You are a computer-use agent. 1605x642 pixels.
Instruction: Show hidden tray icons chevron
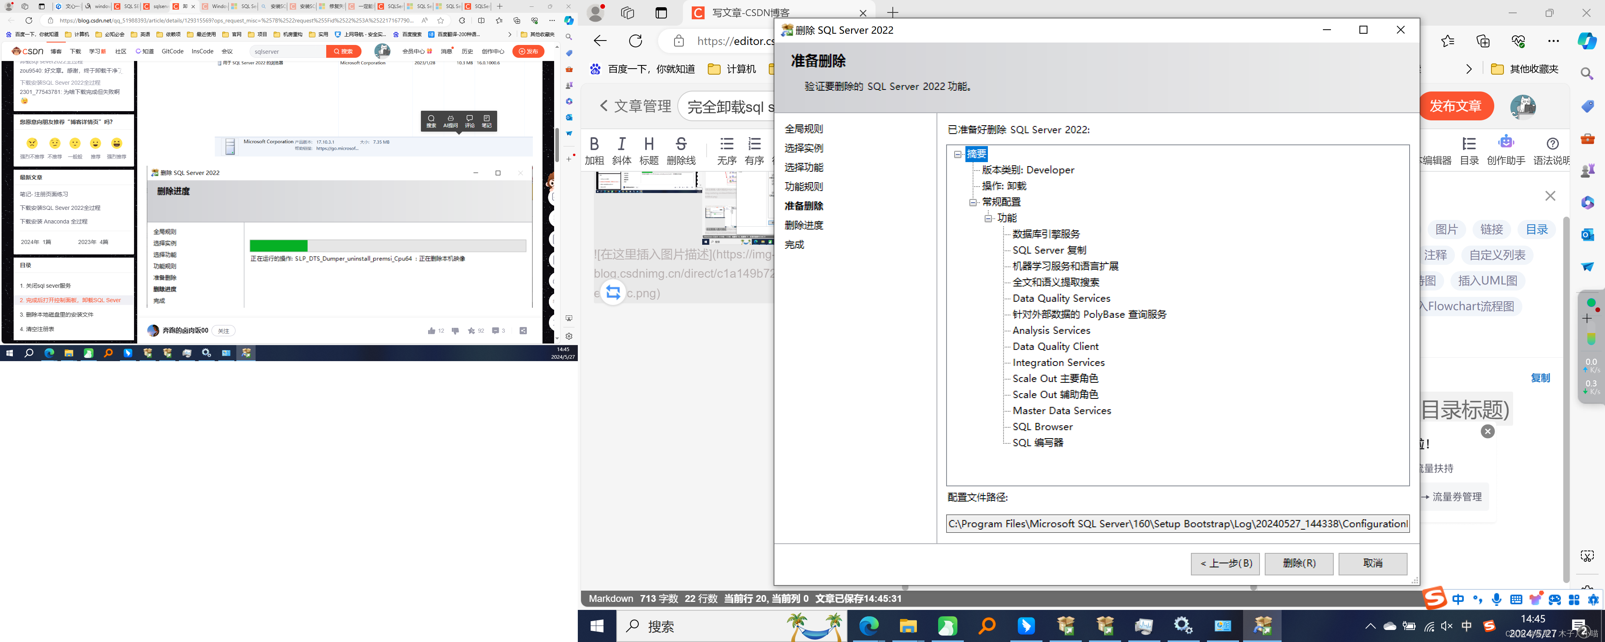pos(1370,626)
